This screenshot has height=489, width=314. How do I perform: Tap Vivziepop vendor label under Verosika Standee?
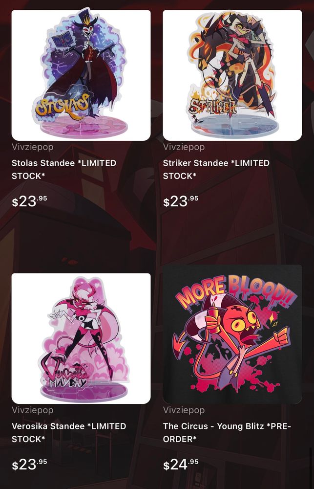[32, 410]
